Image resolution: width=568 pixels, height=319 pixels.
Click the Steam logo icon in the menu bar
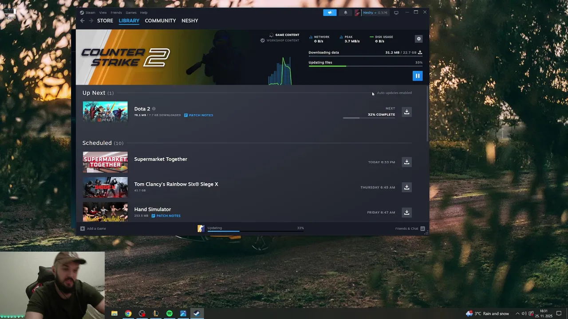tap(82, 12)
